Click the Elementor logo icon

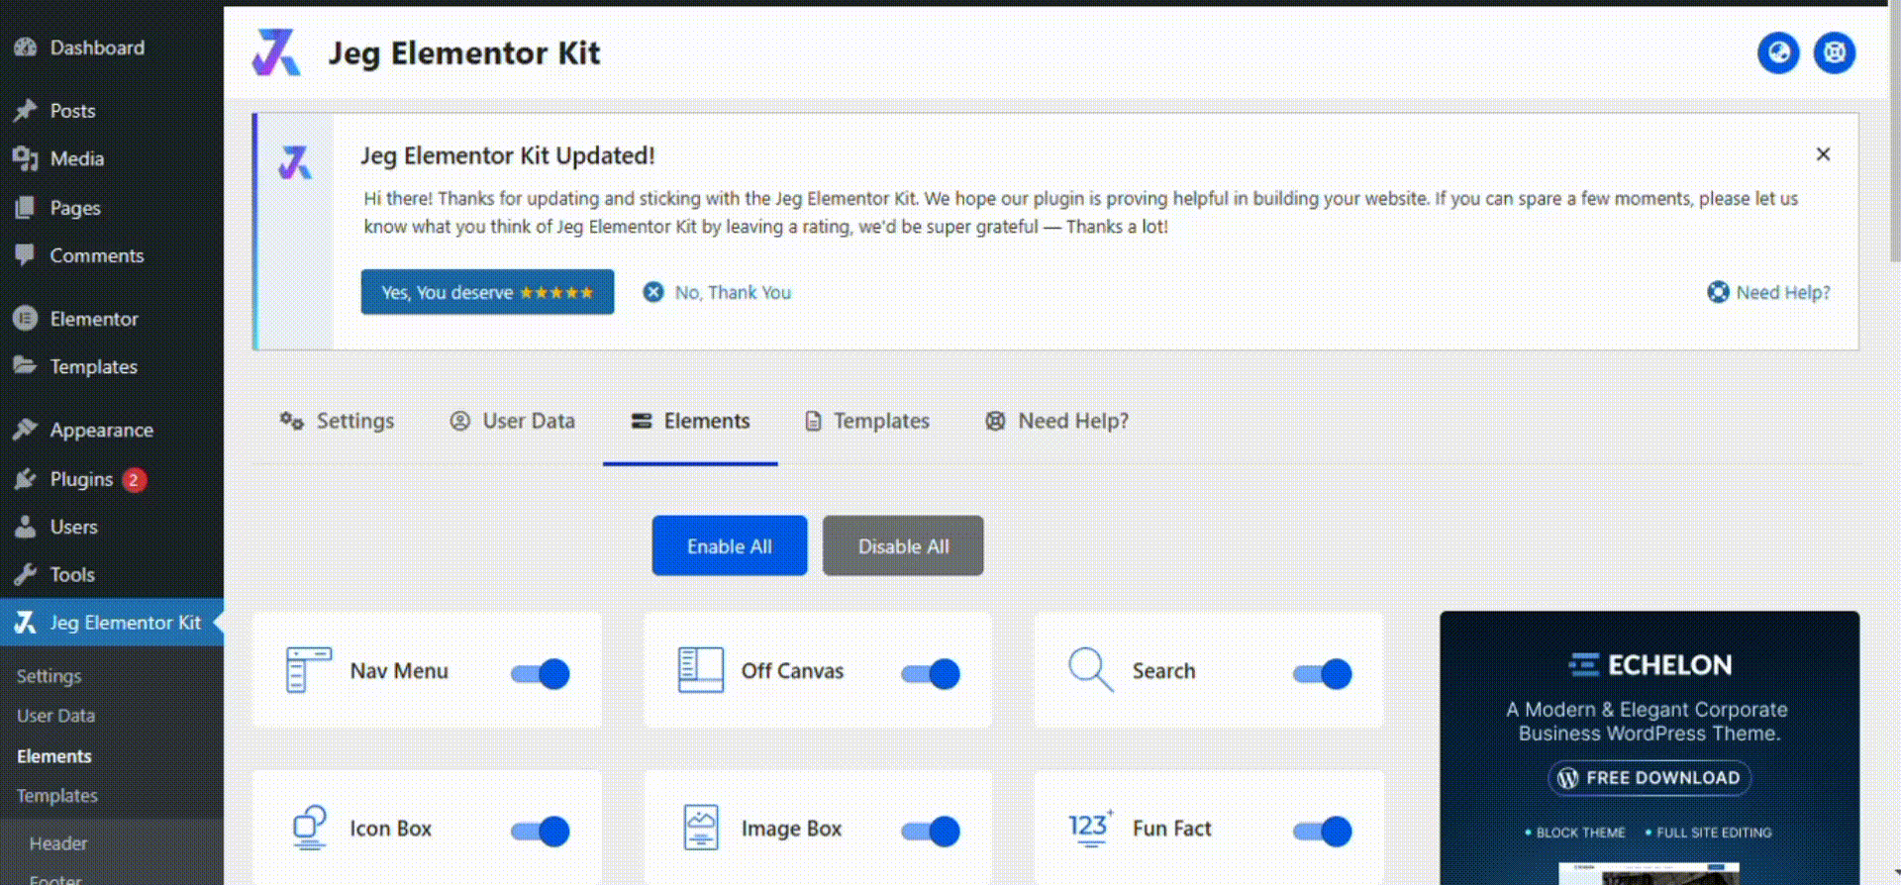pyautogui.click(x=25, y=319)
